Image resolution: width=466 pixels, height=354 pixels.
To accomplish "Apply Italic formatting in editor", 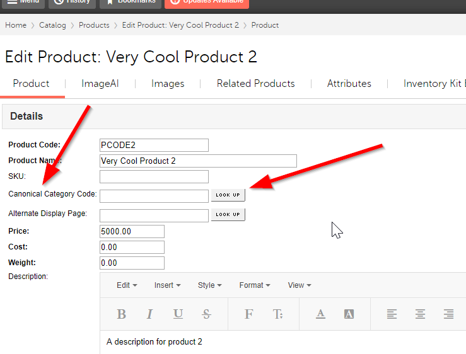I will tap(150, 314).
